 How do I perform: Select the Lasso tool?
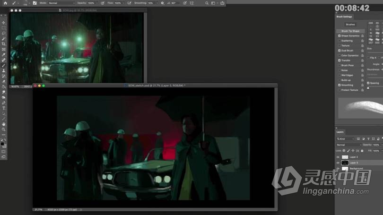click(3, 33)
